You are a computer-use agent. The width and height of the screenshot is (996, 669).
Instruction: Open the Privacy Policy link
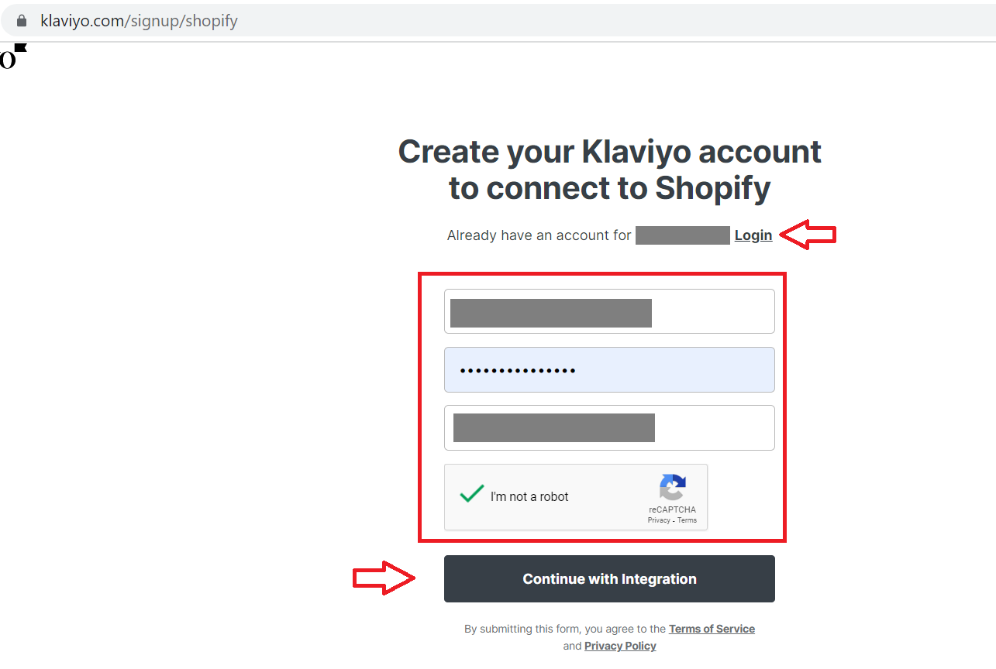[620, 646]
